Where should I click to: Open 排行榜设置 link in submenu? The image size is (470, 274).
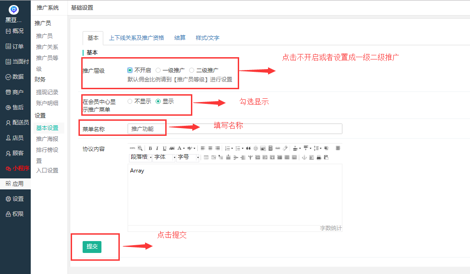[x=47, y=155]
